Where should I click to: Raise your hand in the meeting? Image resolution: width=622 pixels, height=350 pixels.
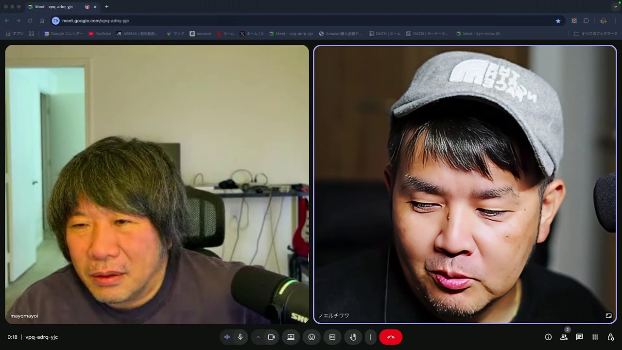pyautogui.click(x=353, y=337)
